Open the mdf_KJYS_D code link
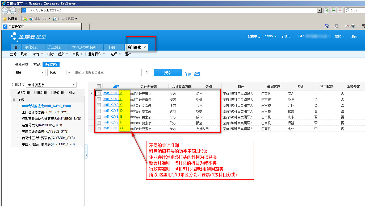 (x=111, y=111)
